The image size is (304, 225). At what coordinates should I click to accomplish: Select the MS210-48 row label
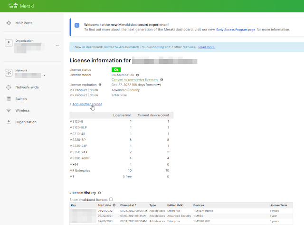[77, 134]
